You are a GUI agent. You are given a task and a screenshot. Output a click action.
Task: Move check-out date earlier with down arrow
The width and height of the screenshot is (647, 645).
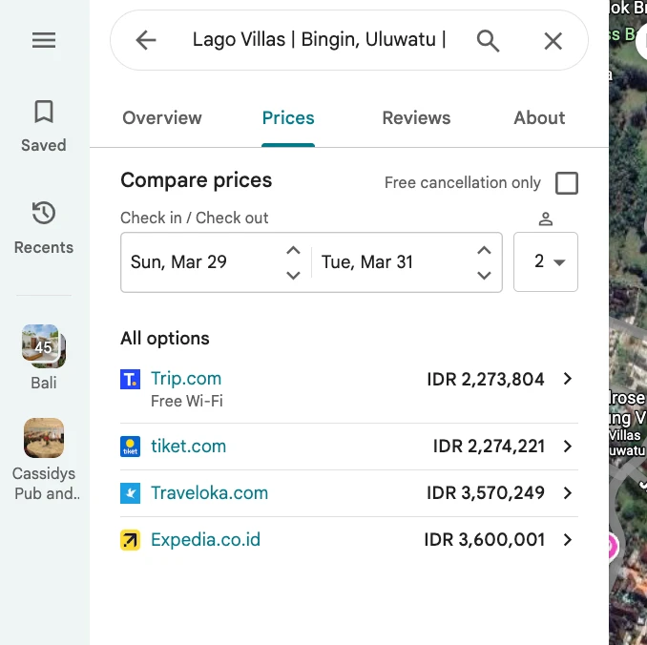[x=484, y=275]
